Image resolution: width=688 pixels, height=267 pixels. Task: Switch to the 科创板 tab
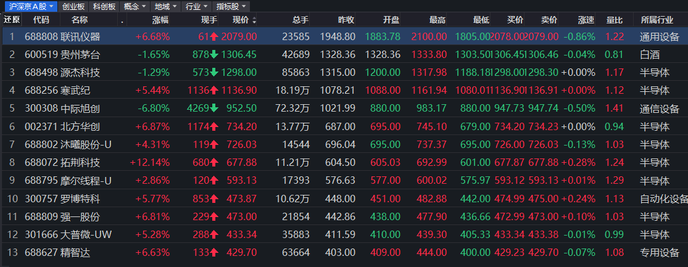tap(104, 6)
